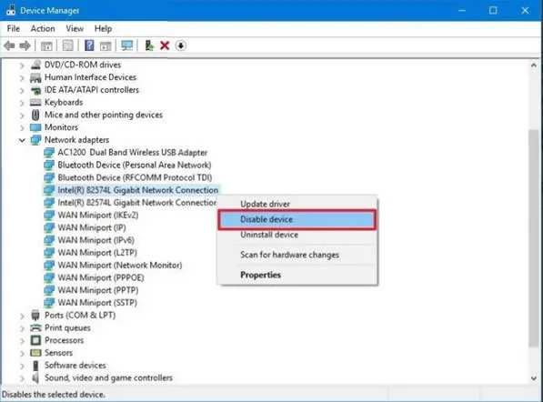Choose Scan for hardware changes in context menu
The height and width of the screenshot is (402, 543).
[x=297, y=255]
